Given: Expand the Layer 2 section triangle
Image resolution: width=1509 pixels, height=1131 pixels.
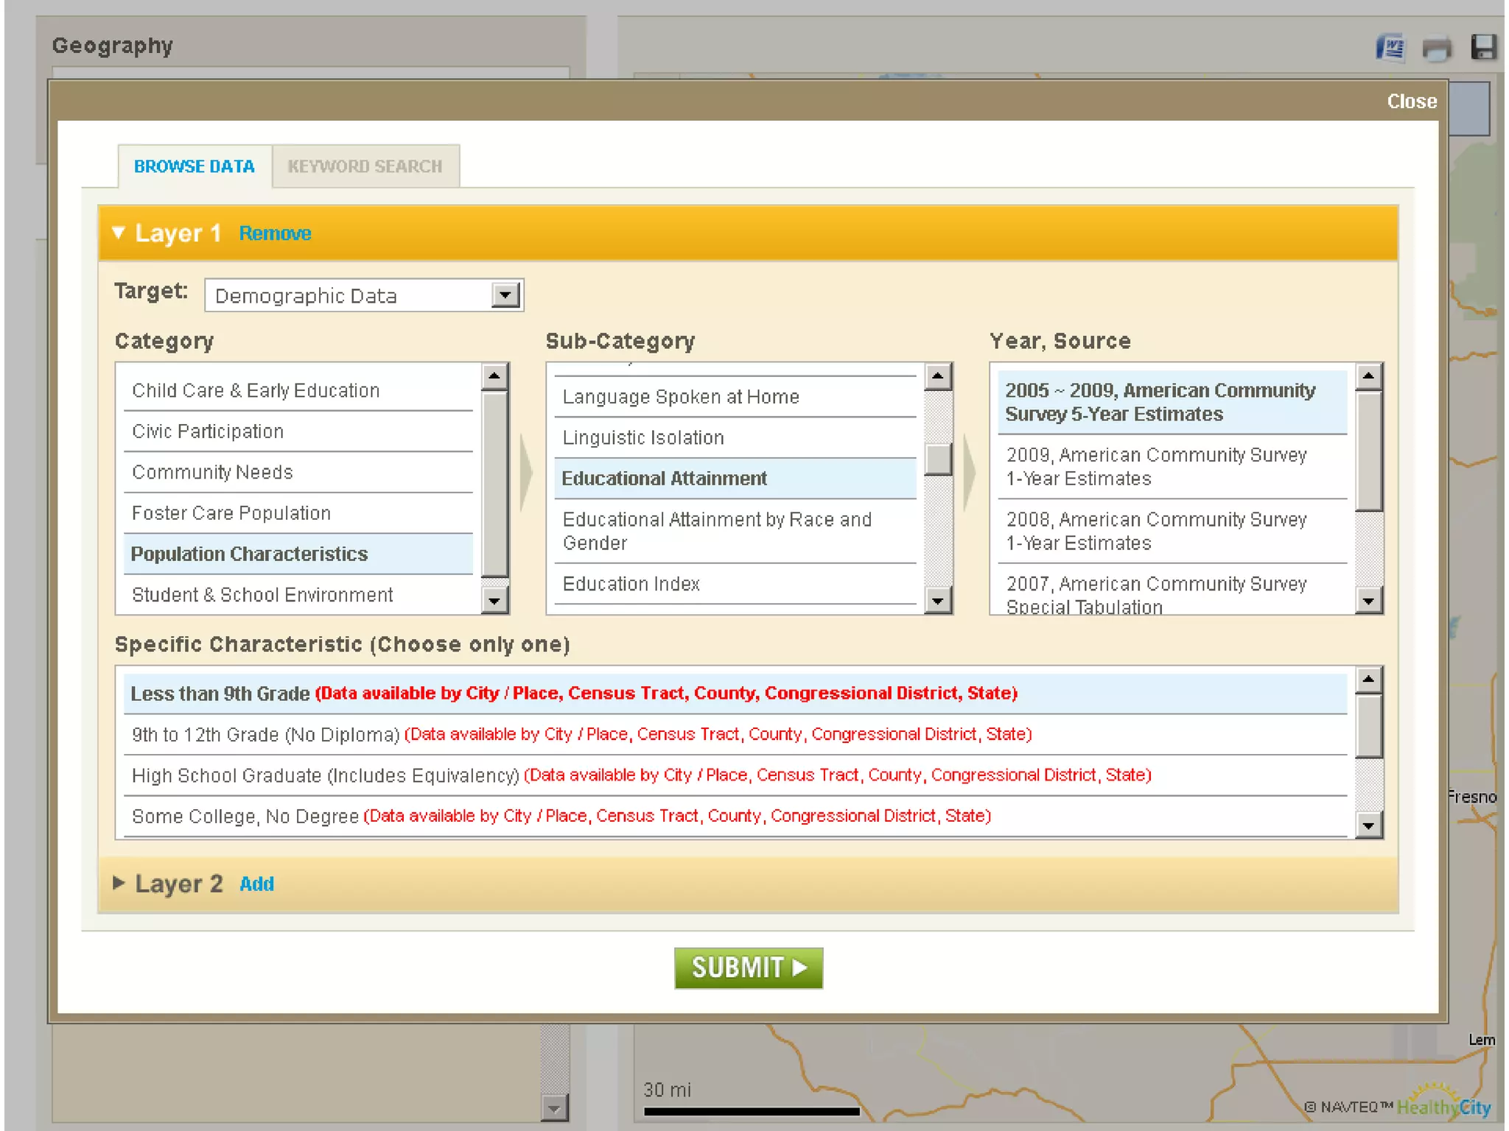Looking at the screenshot, I should click(119, 882).
